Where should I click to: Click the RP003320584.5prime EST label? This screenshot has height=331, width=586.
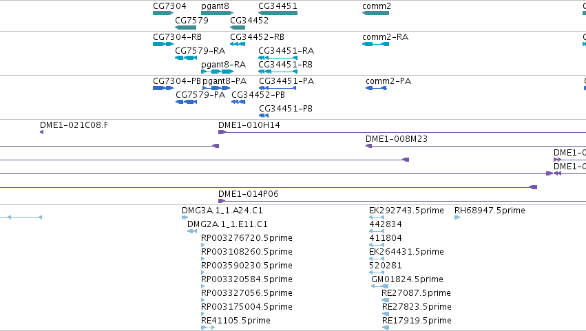coord(247,279)
